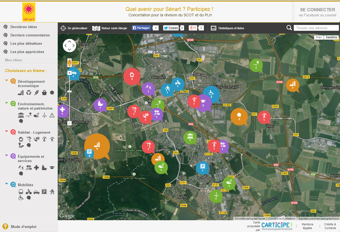This screenshot has height=232, width=340.
Task: Select the recycling icon under Développement économique
Action: click(x=29, y=93)
